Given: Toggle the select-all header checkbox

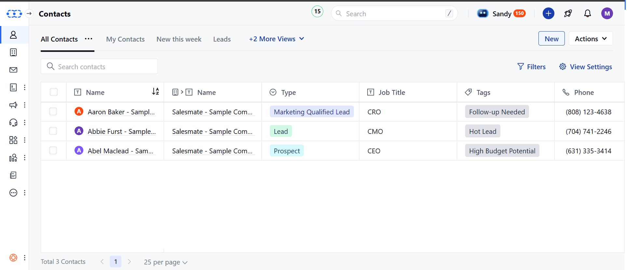Looking at the screenshot, I should coord(54,92).
